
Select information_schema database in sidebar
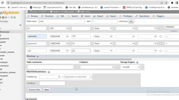pyautogui.click(x=7, y=52)
